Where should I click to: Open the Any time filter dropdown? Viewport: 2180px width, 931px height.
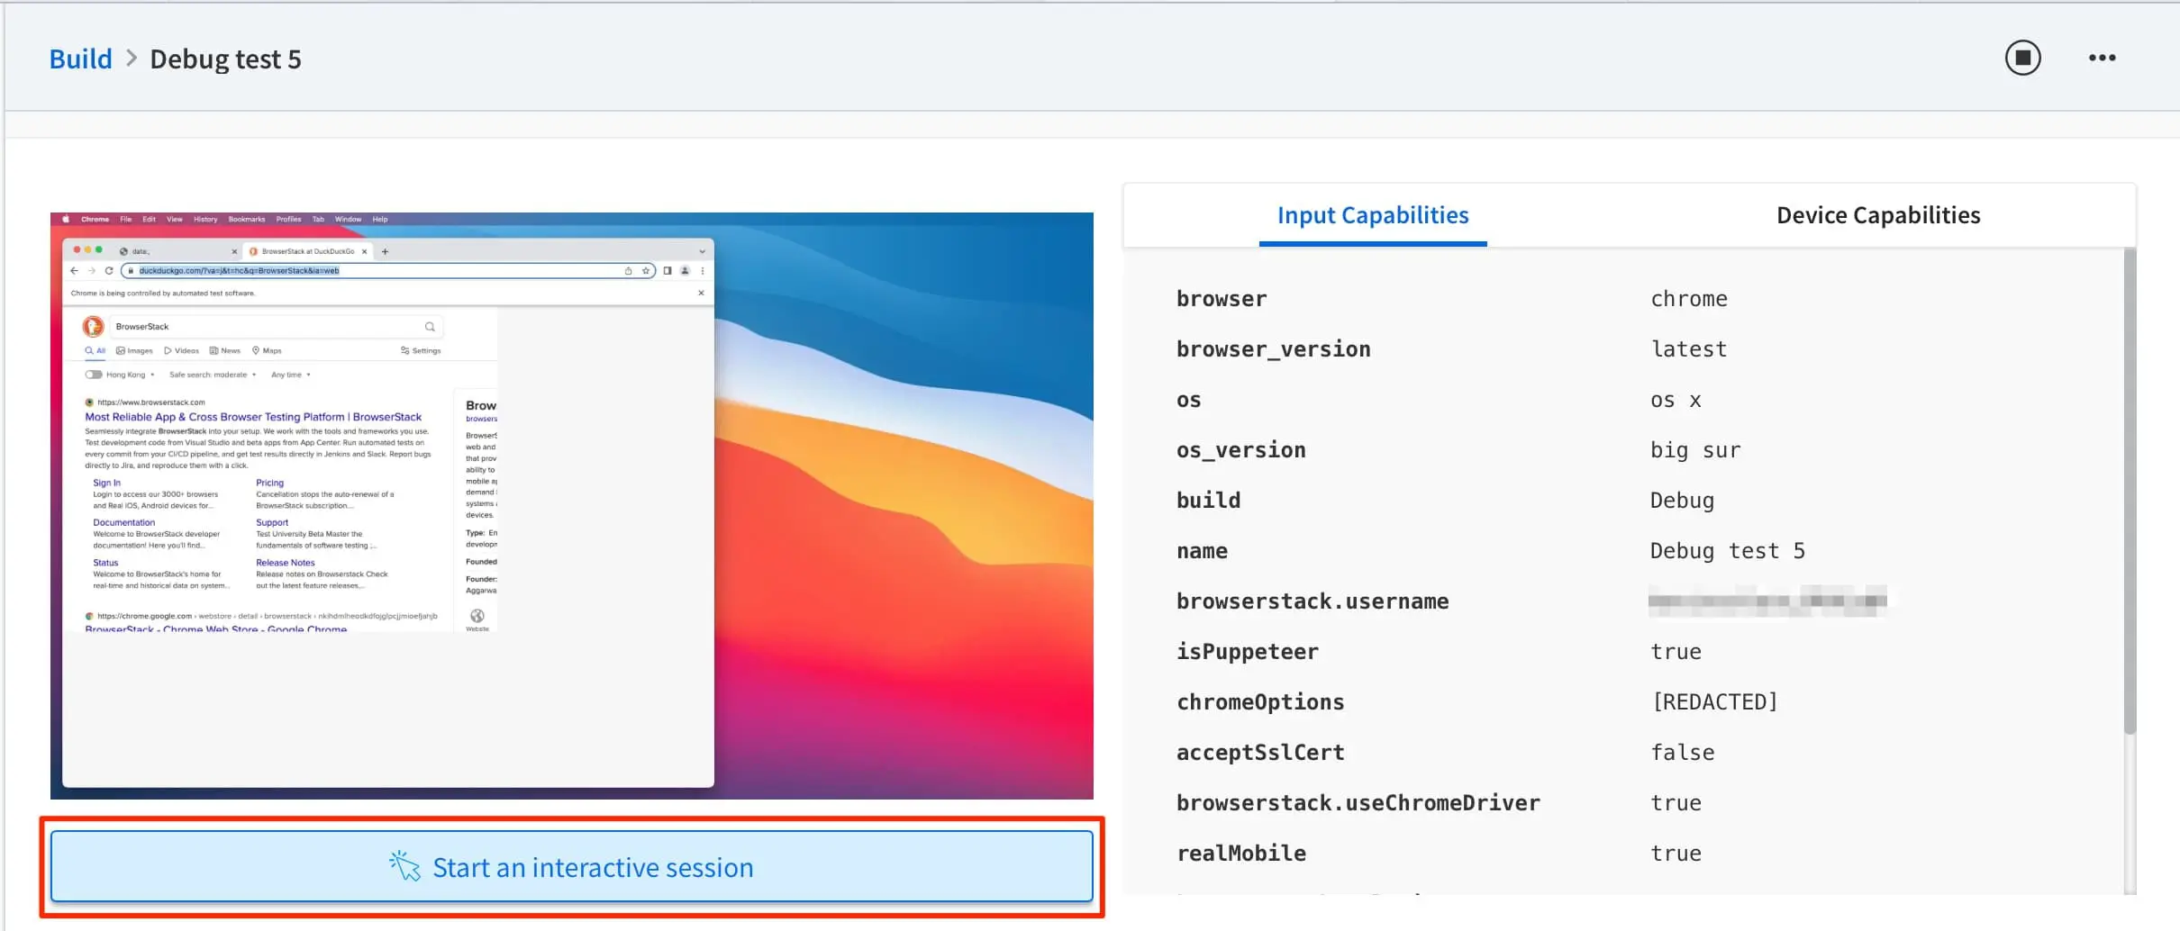point(290,375)
